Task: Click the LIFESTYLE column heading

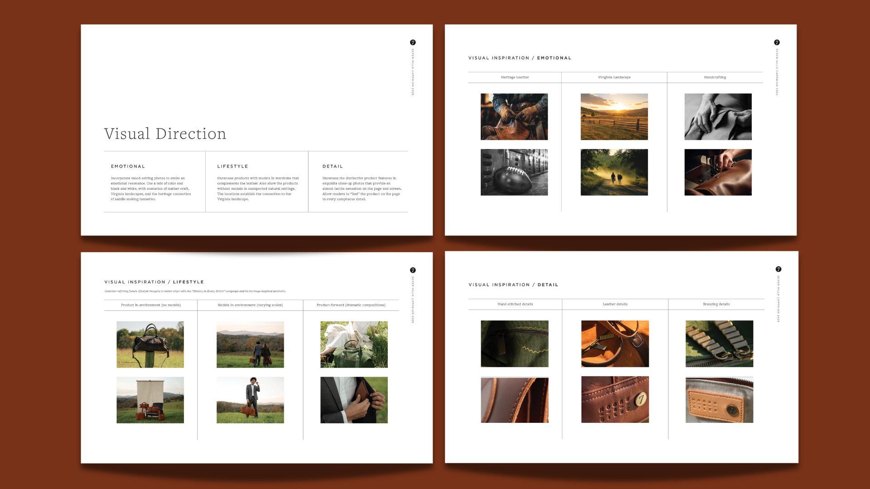Action: 232,167
